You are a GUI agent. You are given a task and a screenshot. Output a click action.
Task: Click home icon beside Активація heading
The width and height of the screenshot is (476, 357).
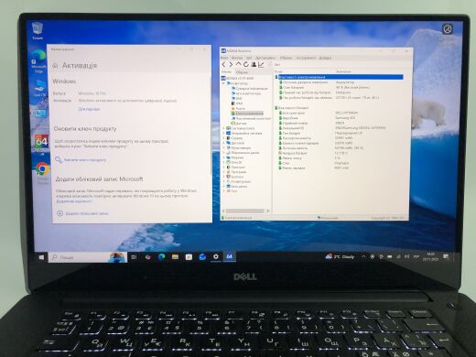55,66
